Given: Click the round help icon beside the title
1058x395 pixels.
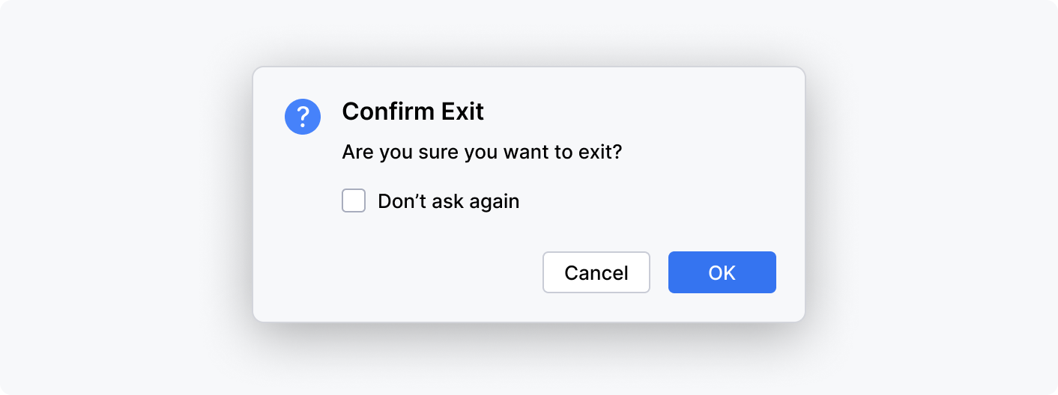Looking at the screenshot, I should coord(303,117).
